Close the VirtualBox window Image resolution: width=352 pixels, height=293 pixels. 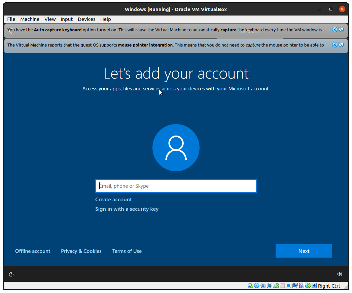point(342,9)
